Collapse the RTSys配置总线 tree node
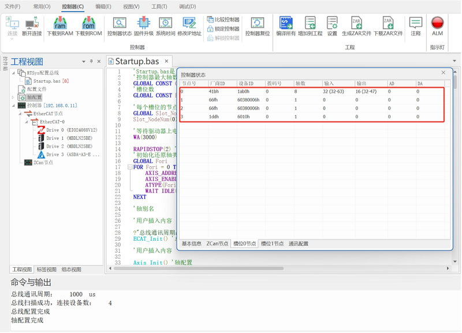The height and width of the screenshot is (333, 462). (x=13, y=73)
